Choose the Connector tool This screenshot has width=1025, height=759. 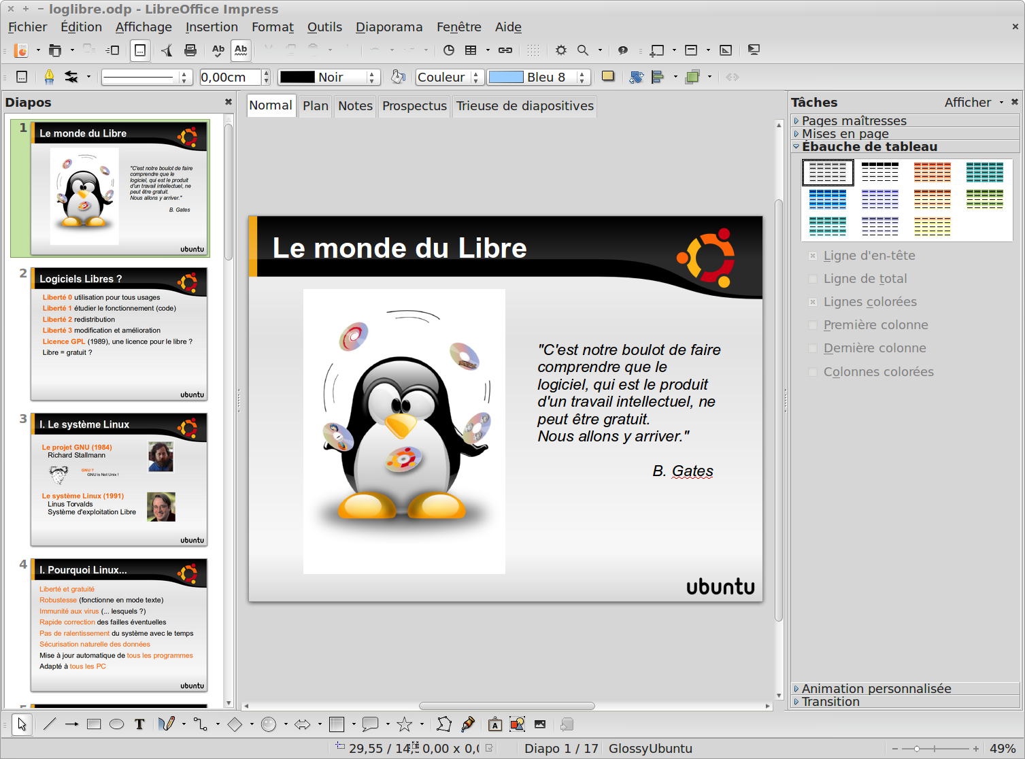tap(201, 724)
